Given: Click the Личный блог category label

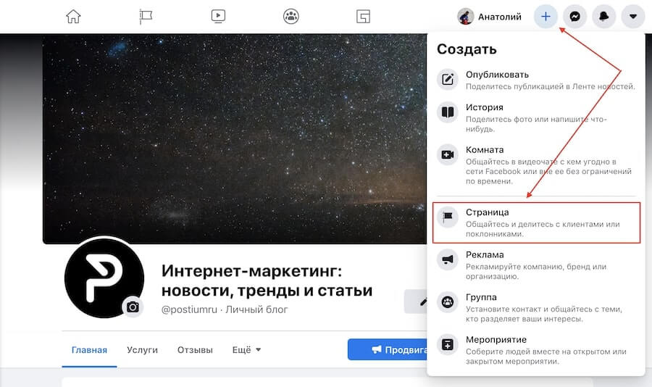Looking at the screenshot, I should 256,309.
